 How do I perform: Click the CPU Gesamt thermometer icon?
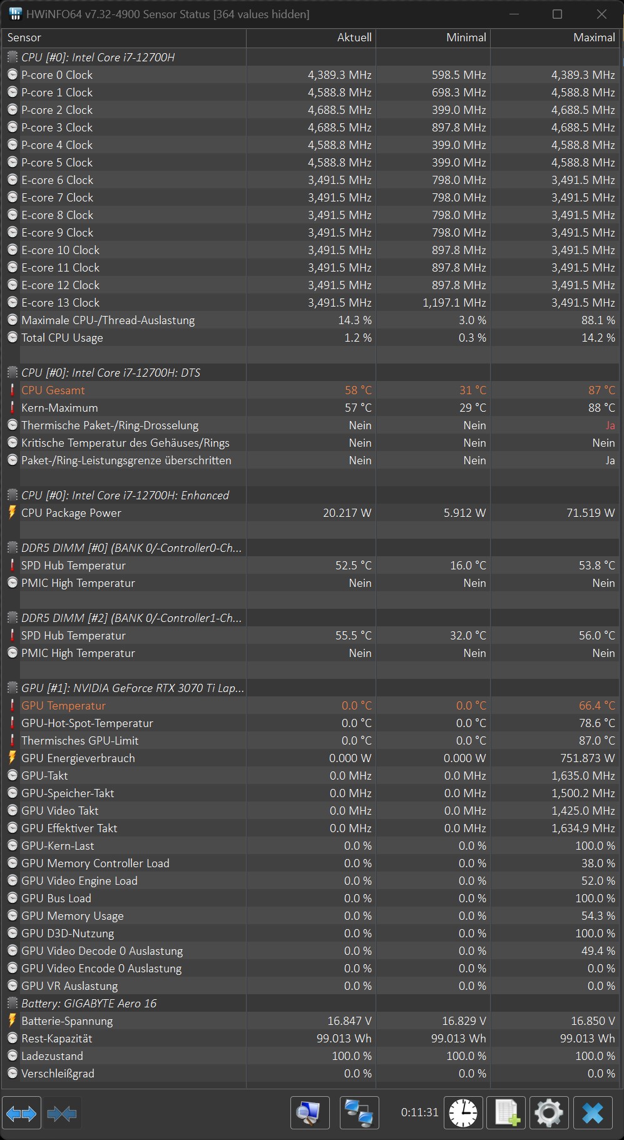[x=12, y=390]
